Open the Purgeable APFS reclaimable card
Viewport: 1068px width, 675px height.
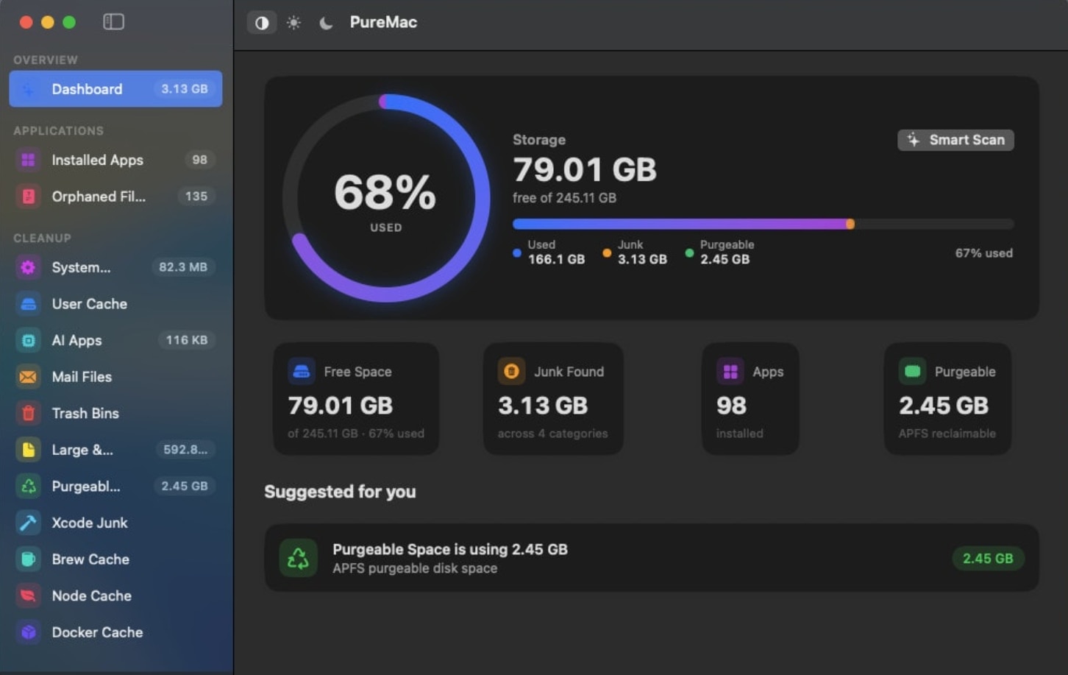(947, 398)
